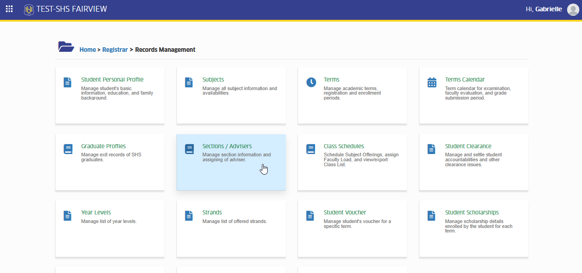Click 'Manage exit records of SHS graduates.' text
The width and height of the screenshot is (582, 273).
(111, 157)
